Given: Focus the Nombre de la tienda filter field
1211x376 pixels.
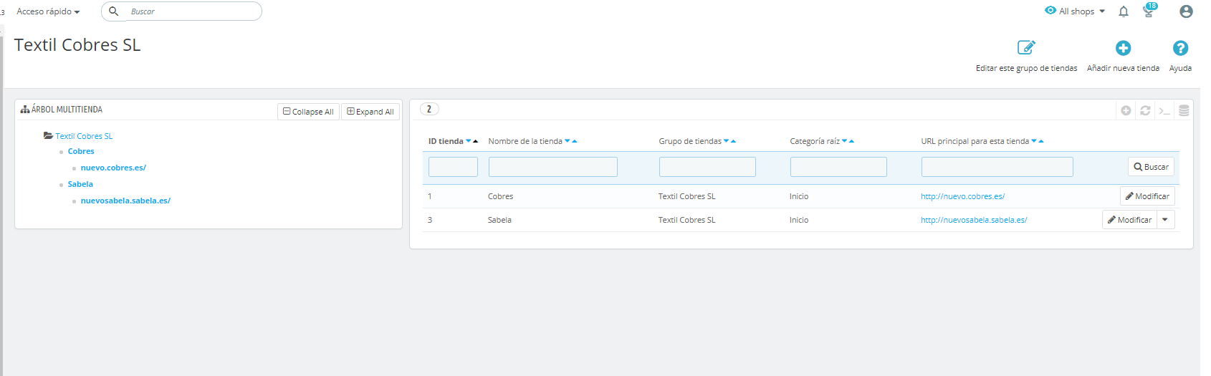Looking at the screenshot, I should 552,167.
